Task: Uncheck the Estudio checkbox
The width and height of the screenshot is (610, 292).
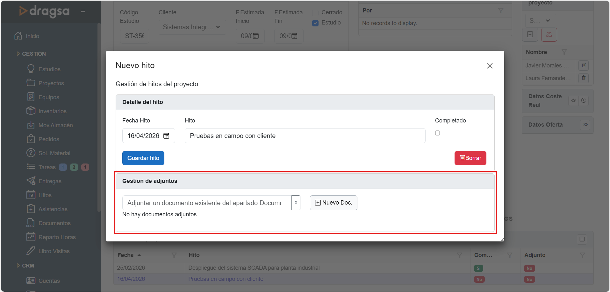Action: click(315, 23)
